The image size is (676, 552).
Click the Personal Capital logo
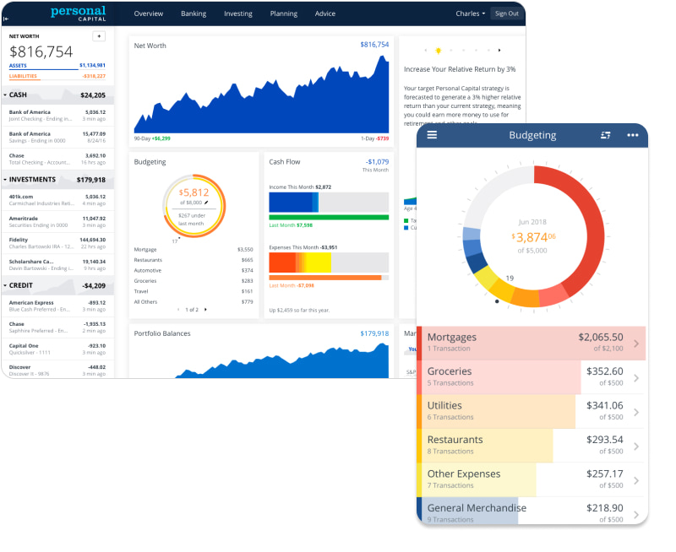click(x=78, y=13)
